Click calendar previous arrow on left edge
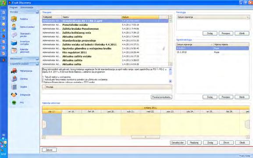This screenshot has width=253, height=158. coord(44,124)
